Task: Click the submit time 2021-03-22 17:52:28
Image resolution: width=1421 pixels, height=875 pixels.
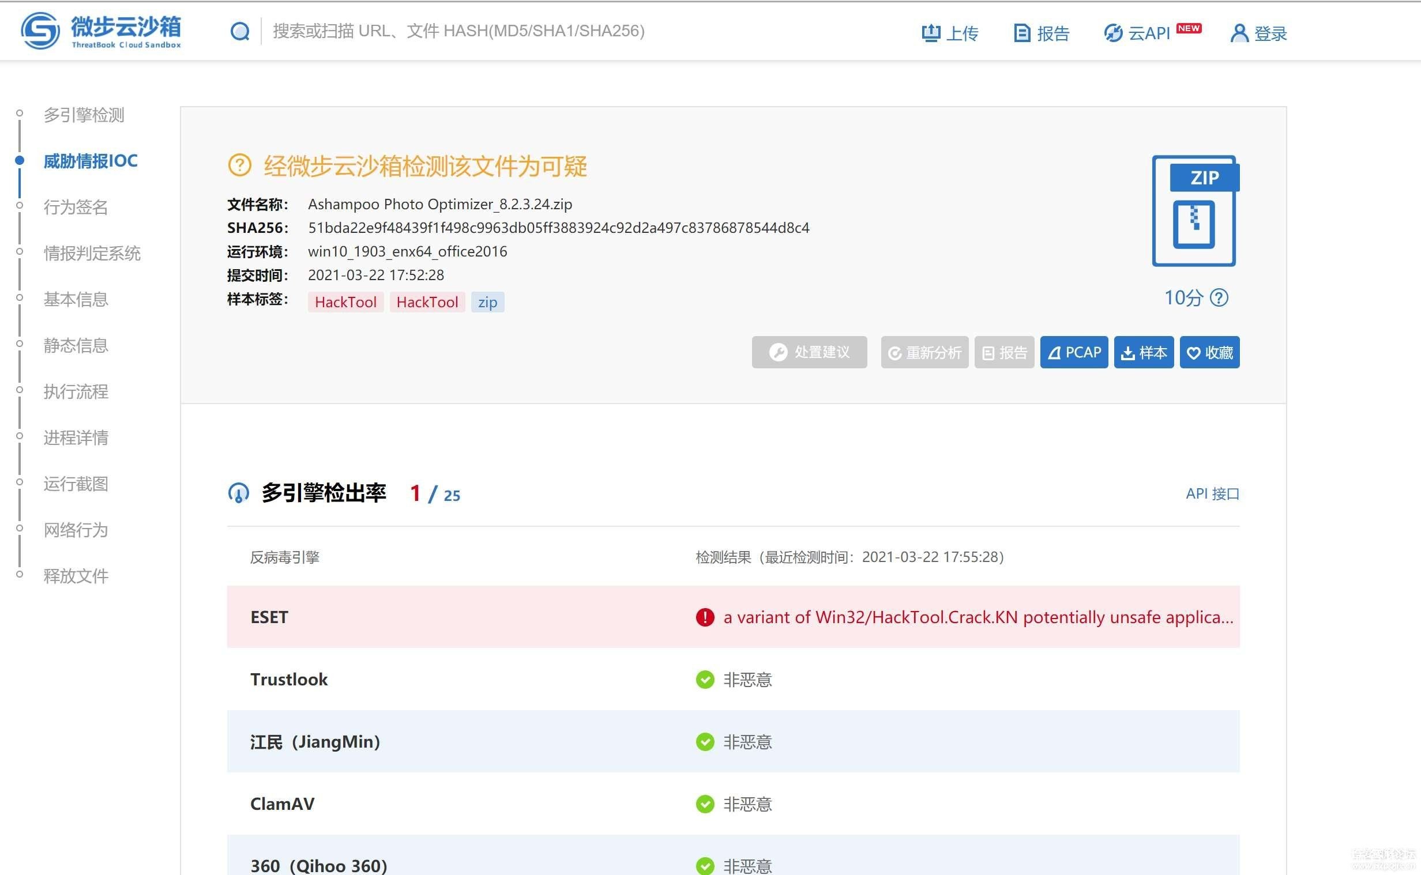Action: pos(376,276)
